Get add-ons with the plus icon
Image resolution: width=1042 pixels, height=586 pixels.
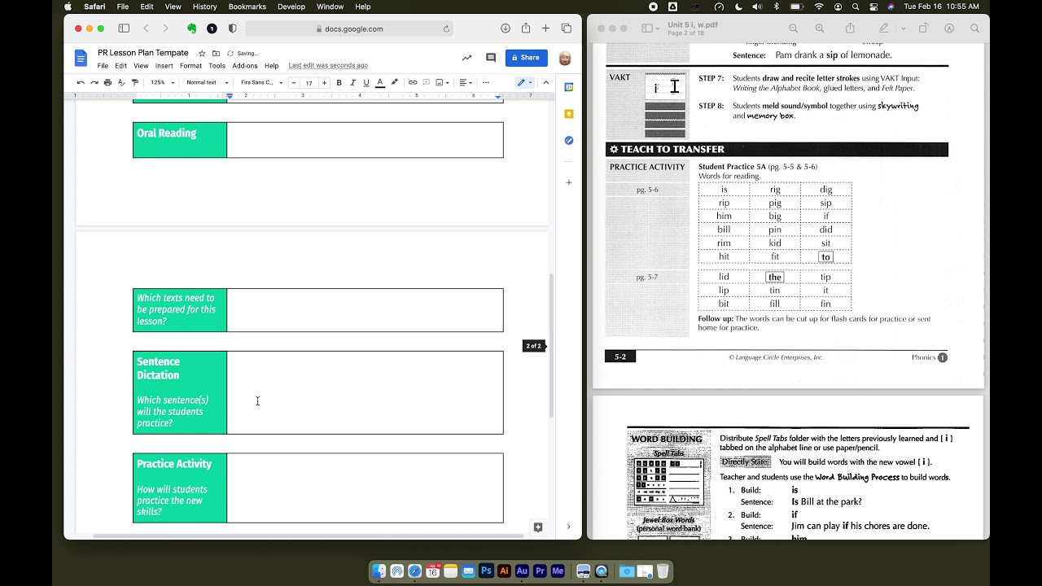coord(569,182)
